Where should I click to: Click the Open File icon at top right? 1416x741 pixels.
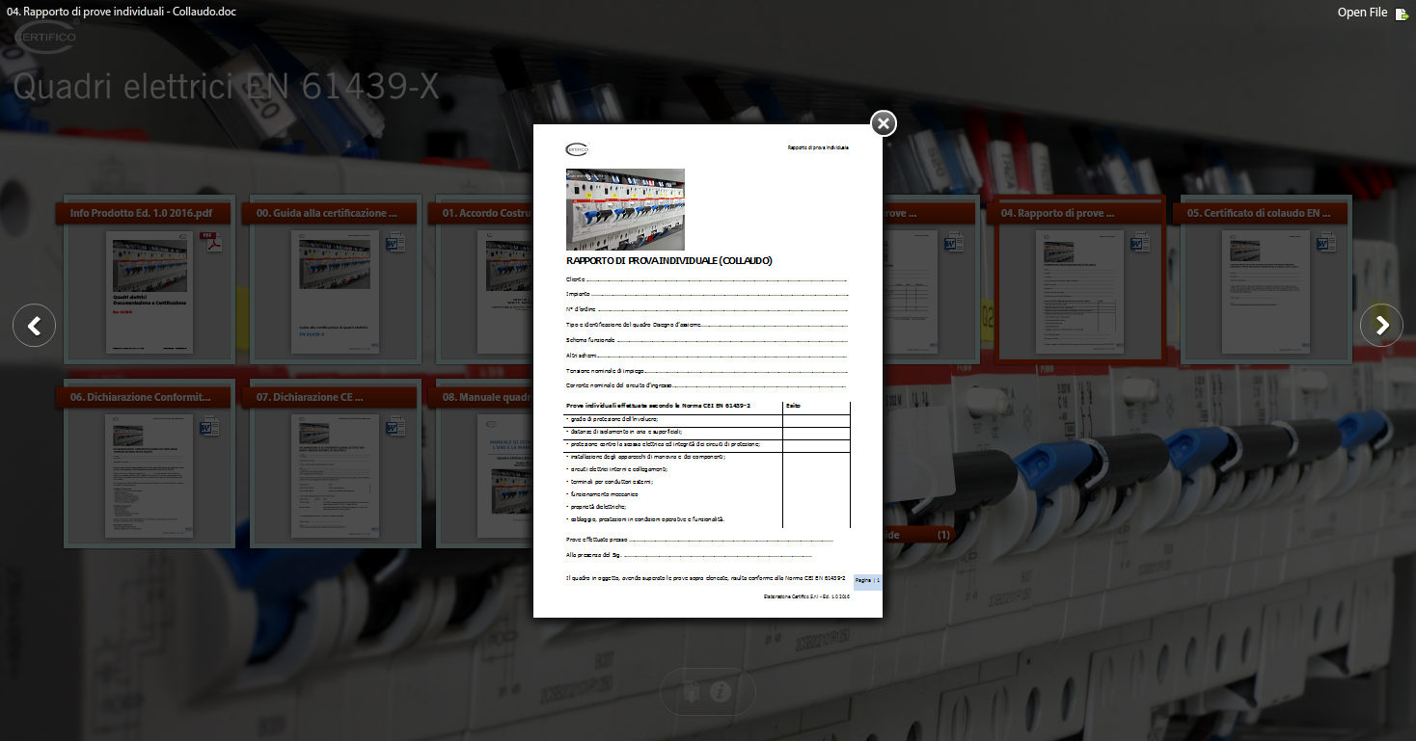1402,13
